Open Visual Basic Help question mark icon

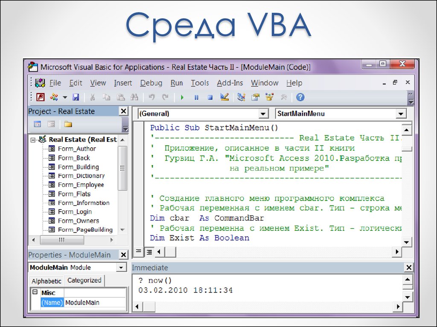300,97
